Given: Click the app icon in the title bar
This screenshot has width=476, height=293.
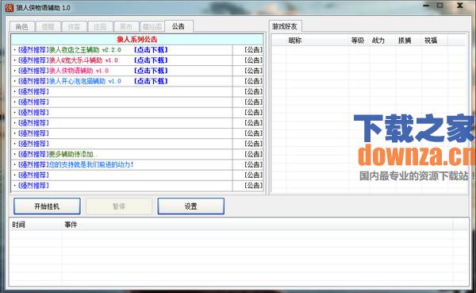Looking at the screenshot, I should 10,7.
